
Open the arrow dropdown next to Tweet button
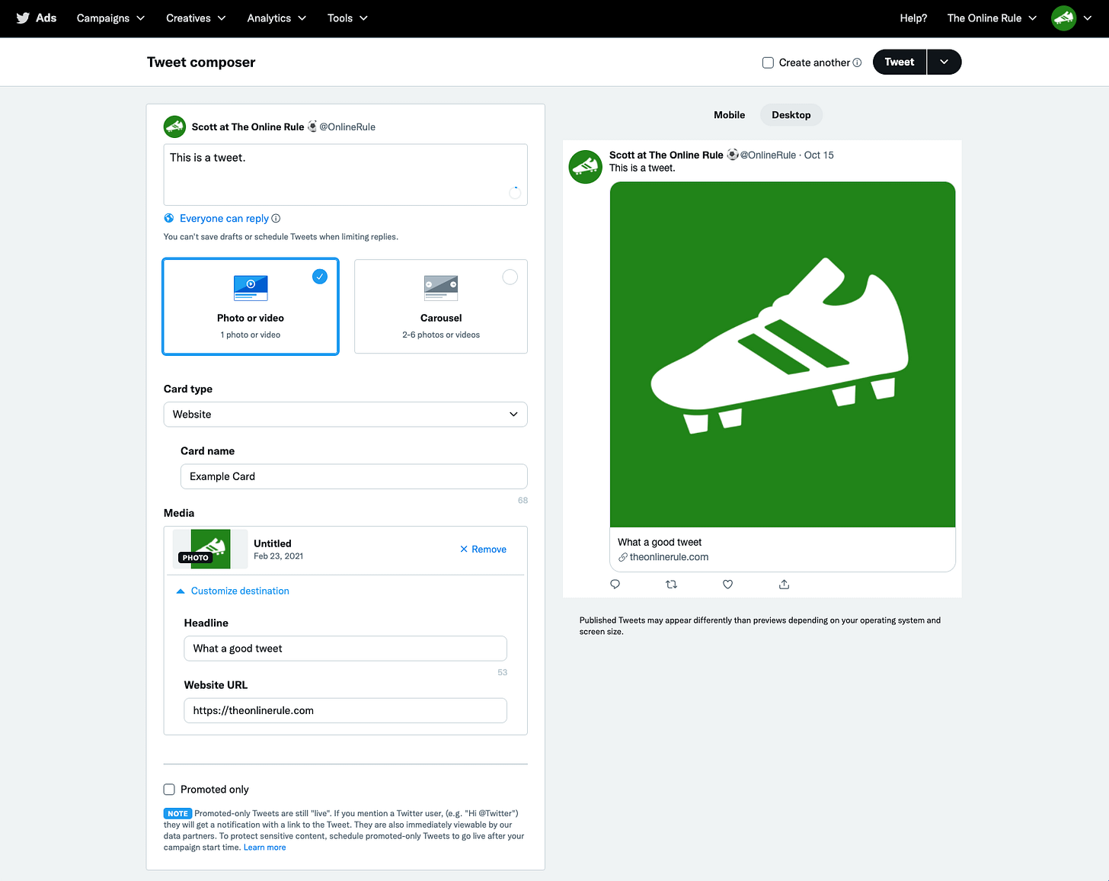click(x=944, y=62)
